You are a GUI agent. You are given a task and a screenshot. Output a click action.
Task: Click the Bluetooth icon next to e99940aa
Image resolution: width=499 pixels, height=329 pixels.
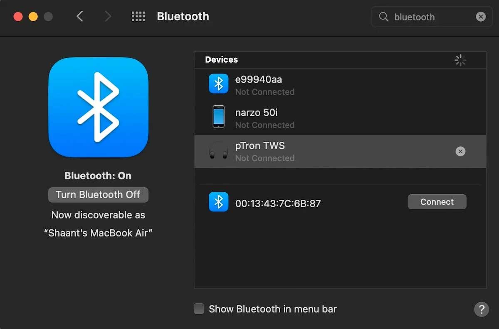click(218, 83)
